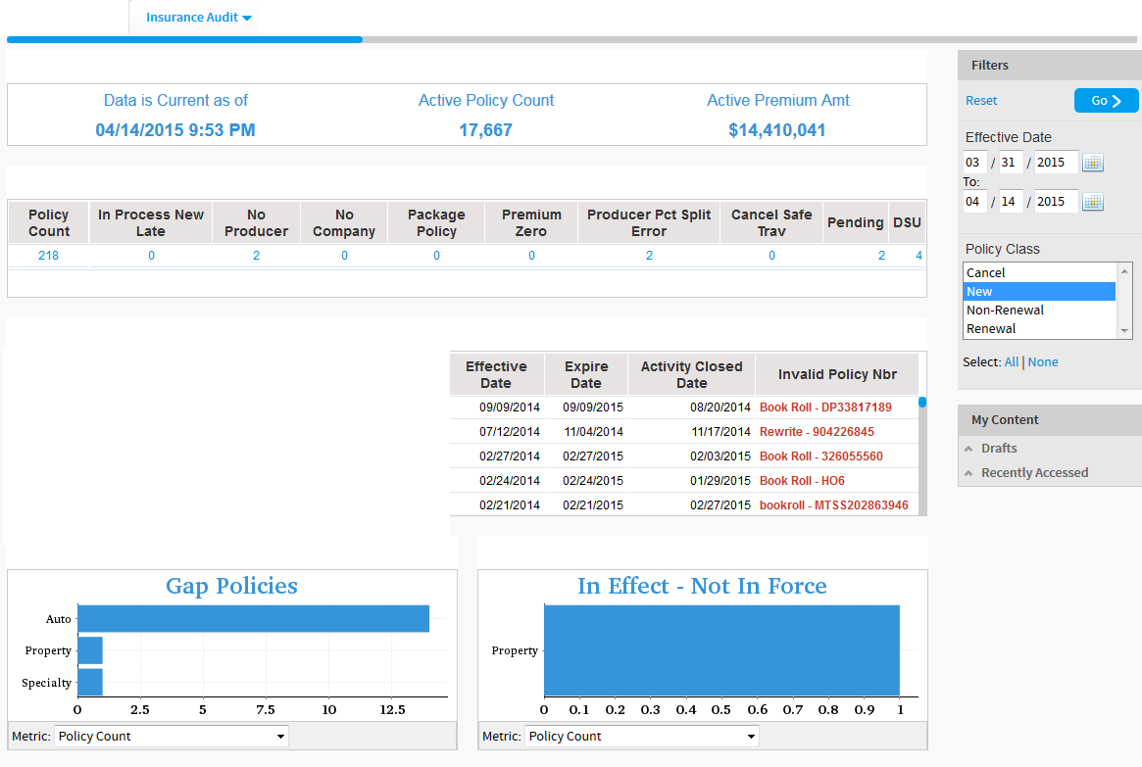Open invalid policy Book Roll - DP33817189
Viewport: 1142px width, 767px height.
[x=825, y=407]
